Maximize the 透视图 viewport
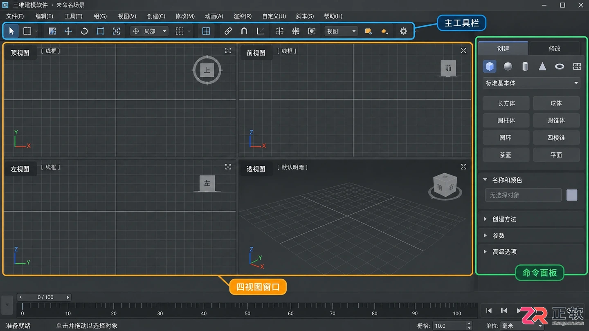Image resolution: width=589 pixels, height=331 pixels. (x=463, y=167)
